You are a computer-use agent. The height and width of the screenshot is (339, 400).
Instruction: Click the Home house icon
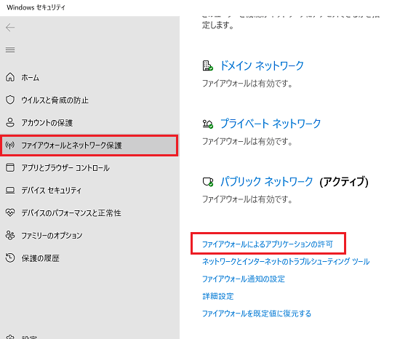(10, 77)
